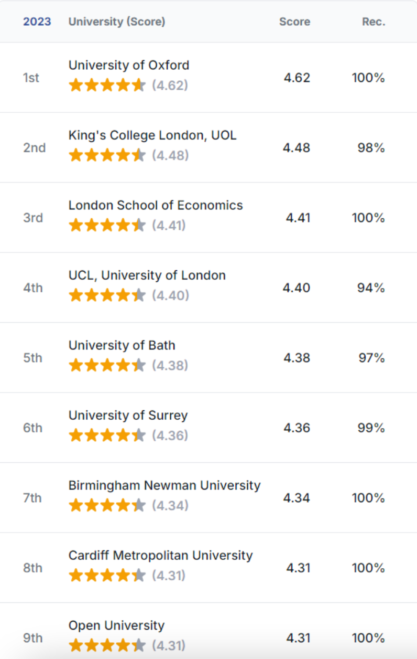Sort by the Score column header
Screen dimensions: 417x659
pos(294,22)
